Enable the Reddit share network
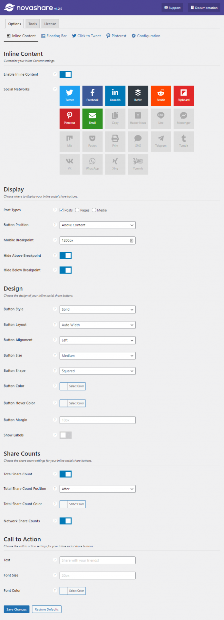 point(161,96)
